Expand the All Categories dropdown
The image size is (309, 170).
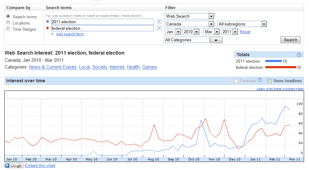click(x=194, y=40)
